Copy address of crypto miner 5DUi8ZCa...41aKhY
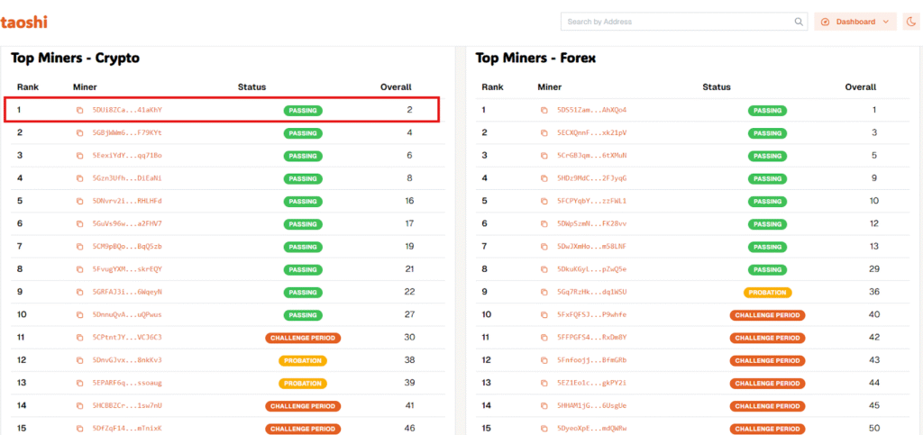The height and width of the screenshot is (435, 923). pyautogui.click(x=79, y=110)
